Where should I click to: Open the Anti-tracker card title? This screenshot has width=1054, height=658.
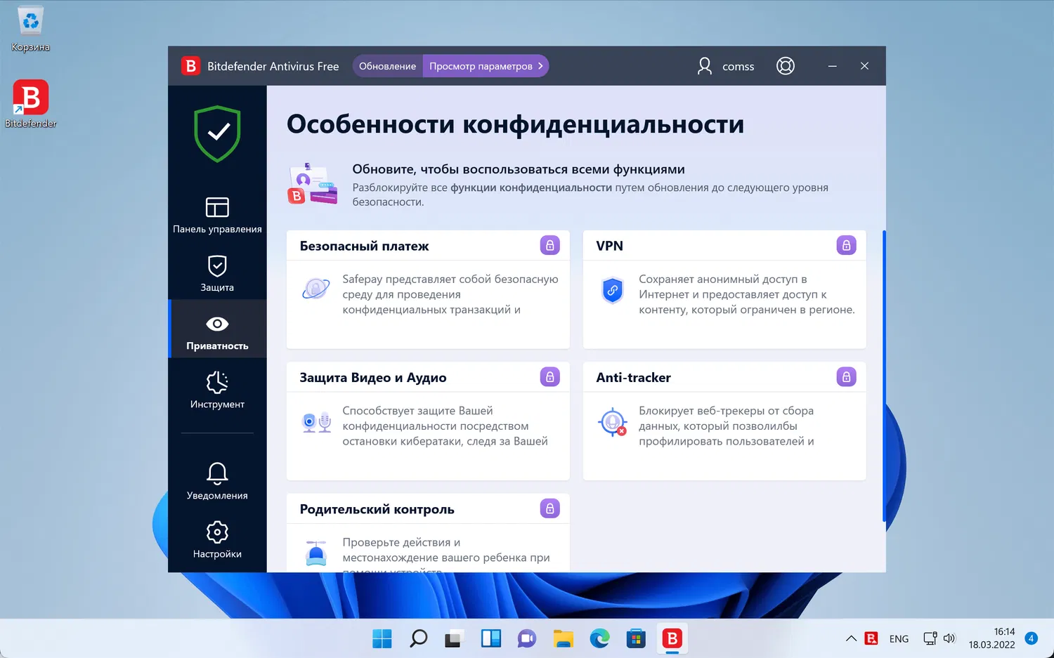click(633, 378)
